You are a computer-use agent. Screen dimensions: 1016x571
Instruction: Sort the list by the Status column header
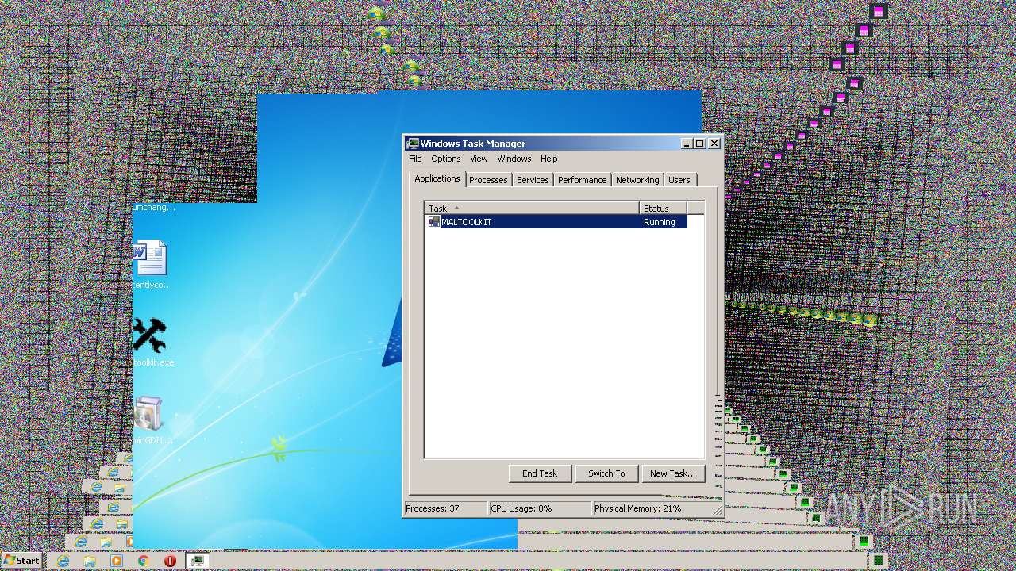[663, 208]
